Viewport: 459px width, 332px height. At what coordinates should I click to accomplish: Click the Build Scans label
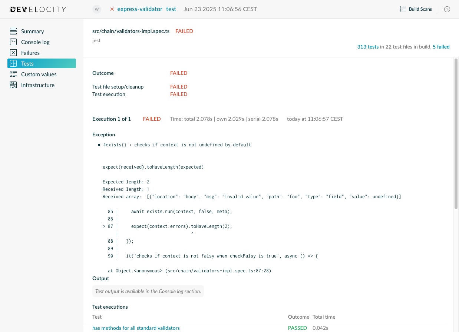pyautogui.click(x=420, y=9)
